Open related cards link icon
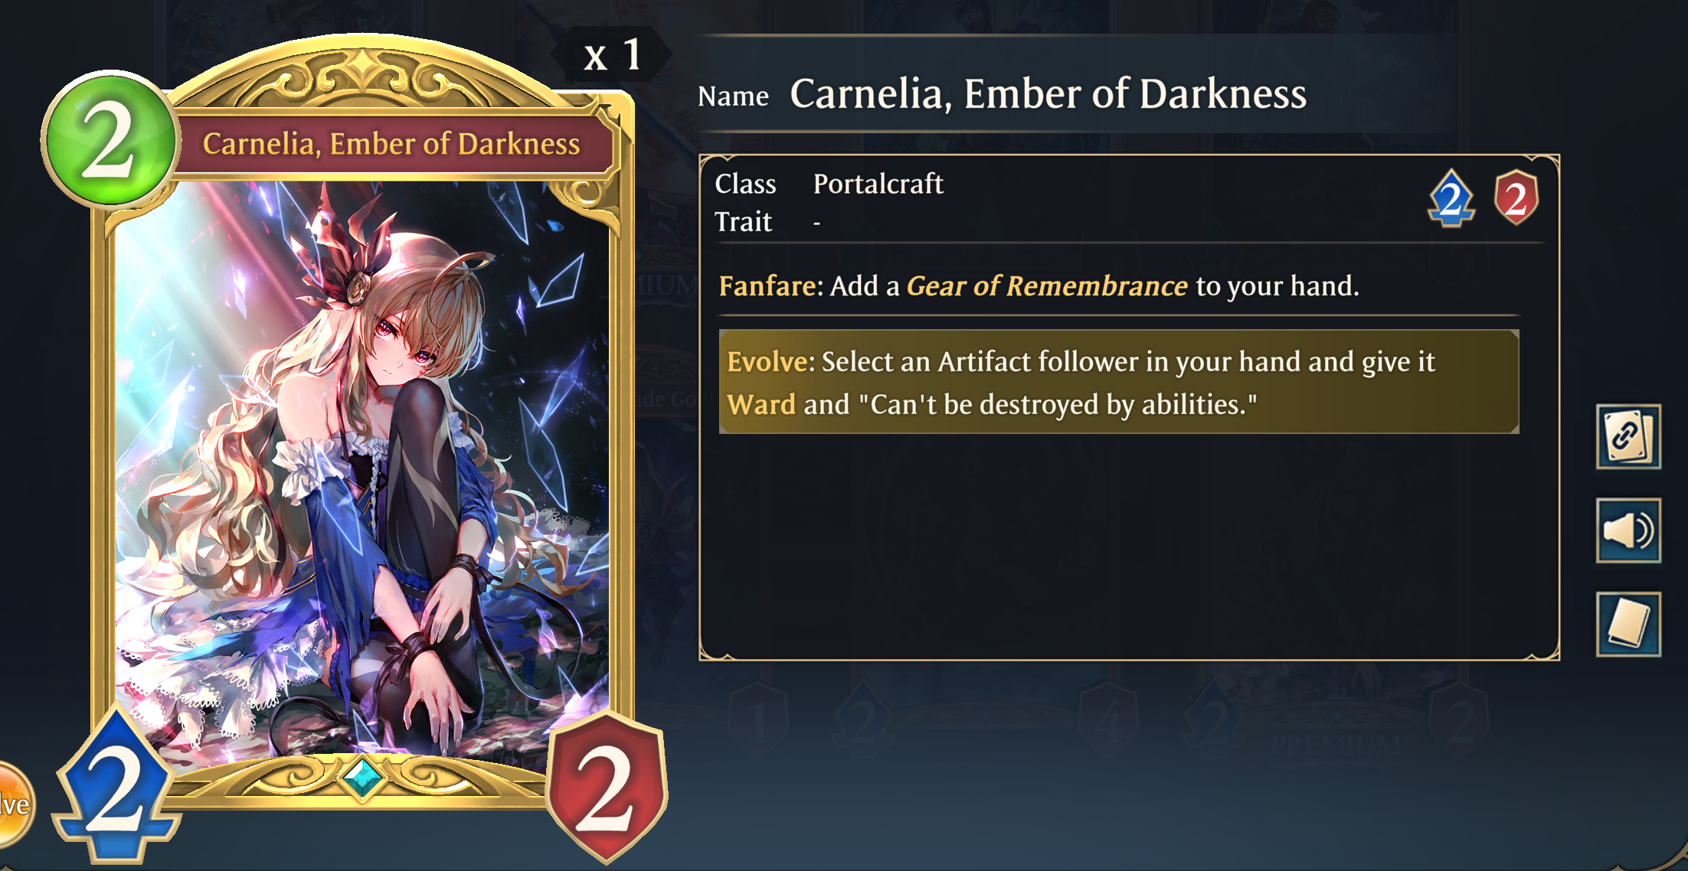Screen dimensions: 1688x871 coord(1628,436)
